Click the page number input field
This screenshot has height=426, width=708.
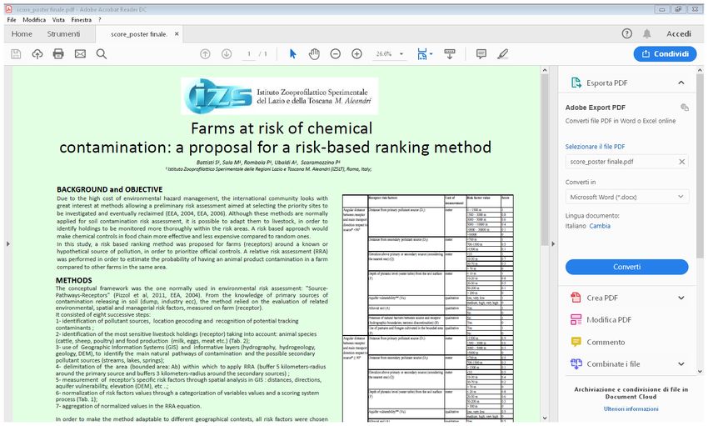point(248,54)
